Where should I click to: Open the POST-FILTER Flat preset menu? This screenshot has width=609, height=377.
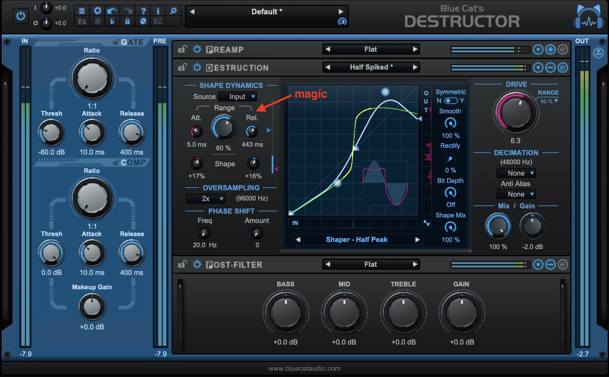coord(371,264)
